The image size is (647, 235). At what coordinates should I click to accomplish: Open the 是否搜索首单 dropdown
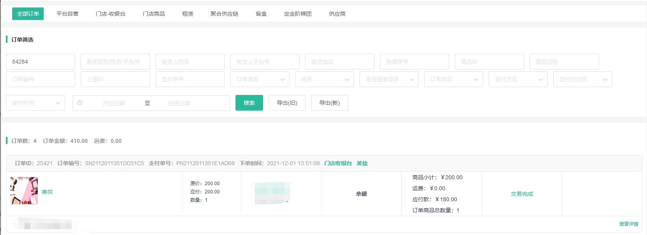(x=389, y=79)
